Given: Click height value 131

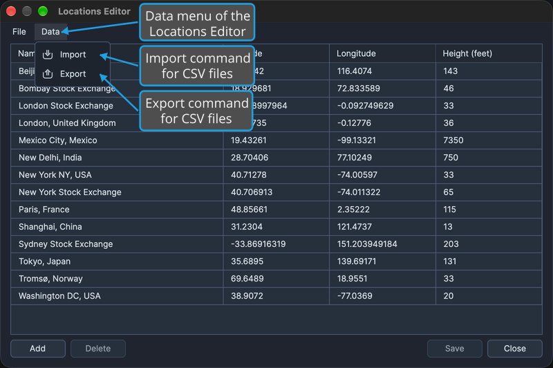Looking at the screenshot, I should coord(450,261).
